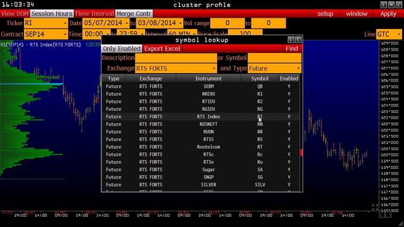Viewport: 404px width, 227px height.
Task: Select the RUON instrument row
Action: [x=201, y=132]
